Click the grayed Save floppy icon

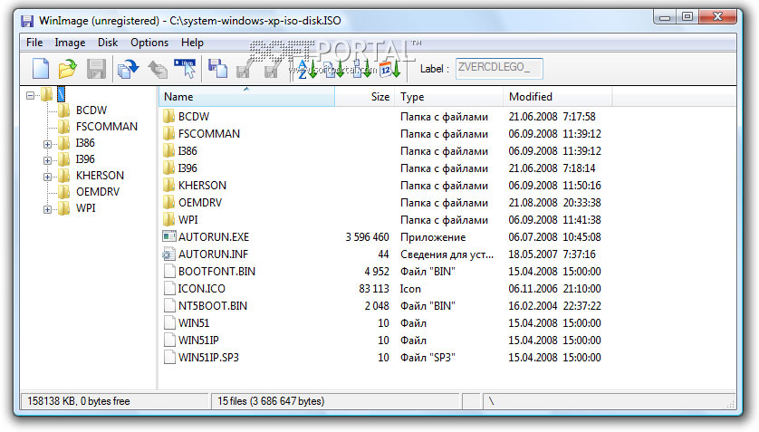point(96,69)
